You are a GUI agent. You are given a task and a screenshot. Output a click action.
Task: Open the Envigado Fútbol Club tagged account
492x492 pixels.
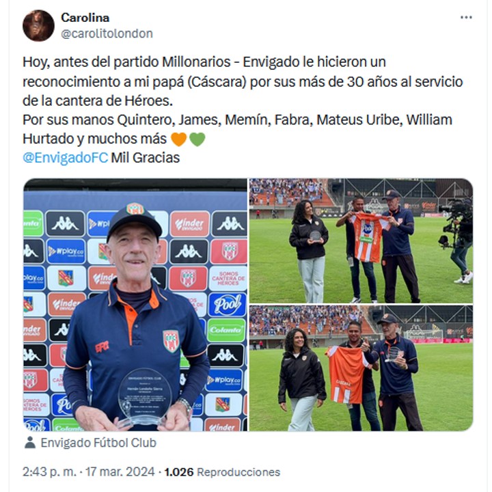98,443
